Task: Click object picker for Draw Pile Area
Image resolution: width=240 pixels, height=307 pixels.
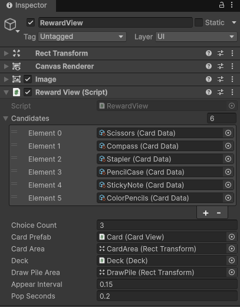Action: pos(232,272)
